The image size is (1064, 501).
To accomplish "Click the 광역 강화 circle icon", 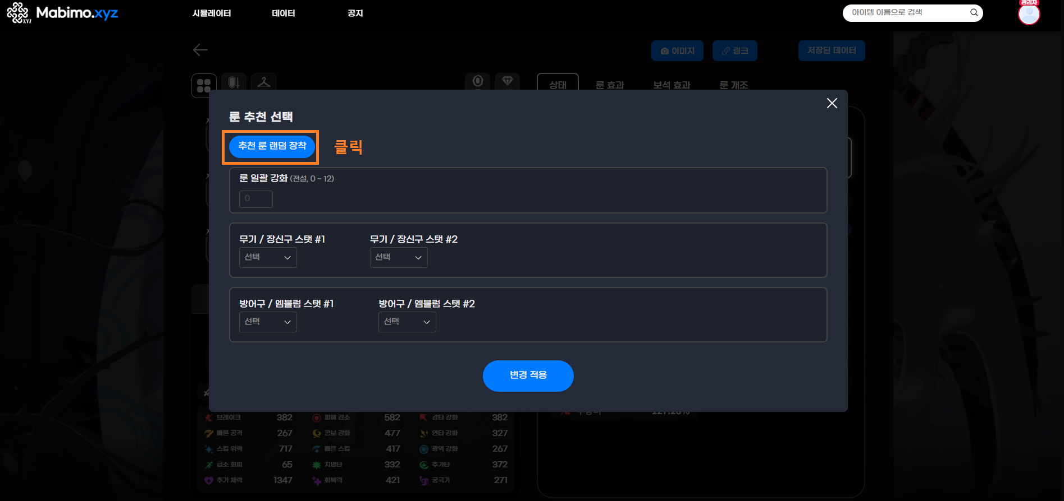I will point(424,449).
